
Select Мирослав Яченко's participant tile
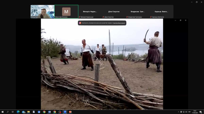pos(66,12)
